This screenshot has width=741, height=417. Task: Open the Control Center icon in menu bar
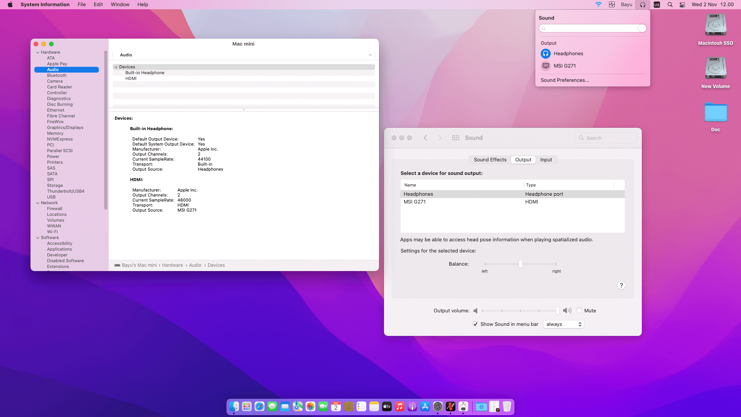tap(682, 5)
